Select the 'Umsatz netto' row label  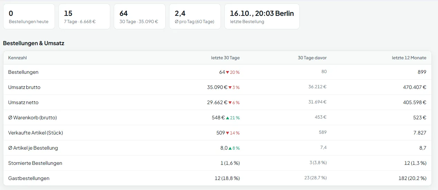click(x=24, y=102)
